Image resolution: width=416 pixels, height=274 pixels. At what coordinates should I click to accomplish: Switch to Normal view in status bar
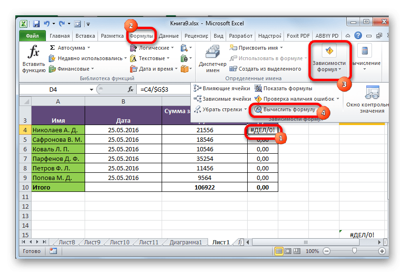[279, 251]
